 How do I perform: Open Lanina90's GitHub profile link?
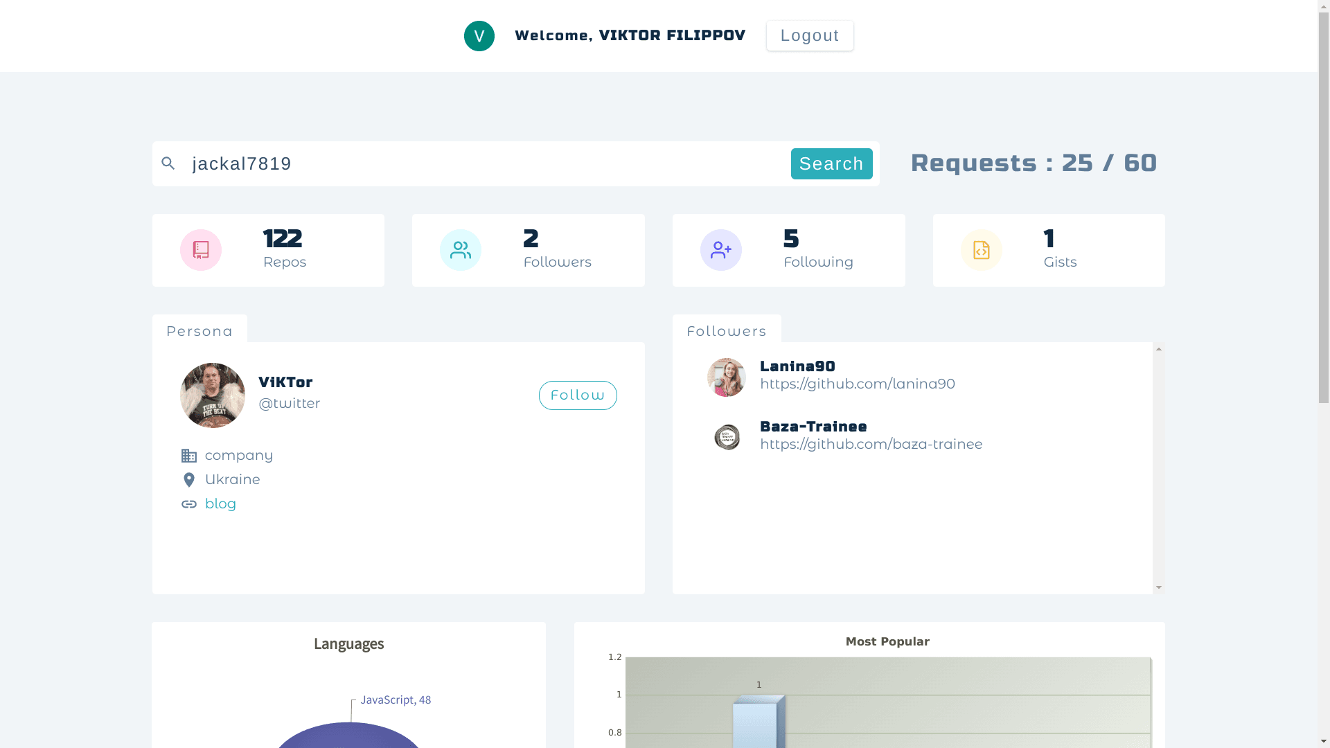tap(857, 384)
